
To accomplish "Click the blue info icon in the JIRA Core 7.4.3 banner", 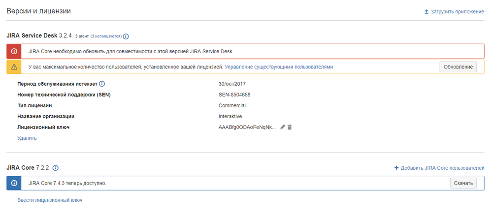I will coord(14,183).
